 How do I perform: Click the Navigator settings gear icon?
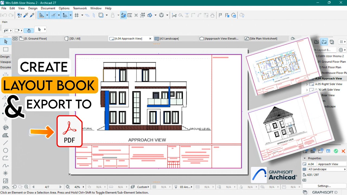click(x=341, y=50)
